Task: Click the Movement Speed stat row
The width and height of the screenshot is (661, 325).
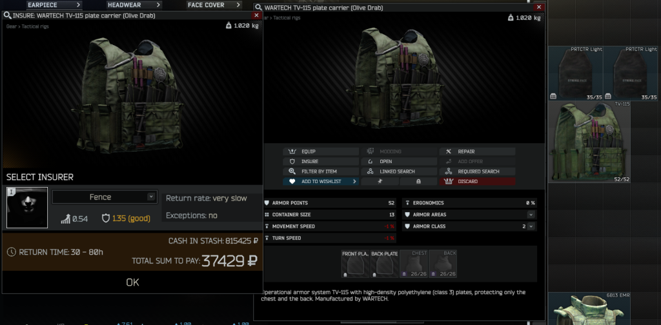Action: [x=330, y=226]
